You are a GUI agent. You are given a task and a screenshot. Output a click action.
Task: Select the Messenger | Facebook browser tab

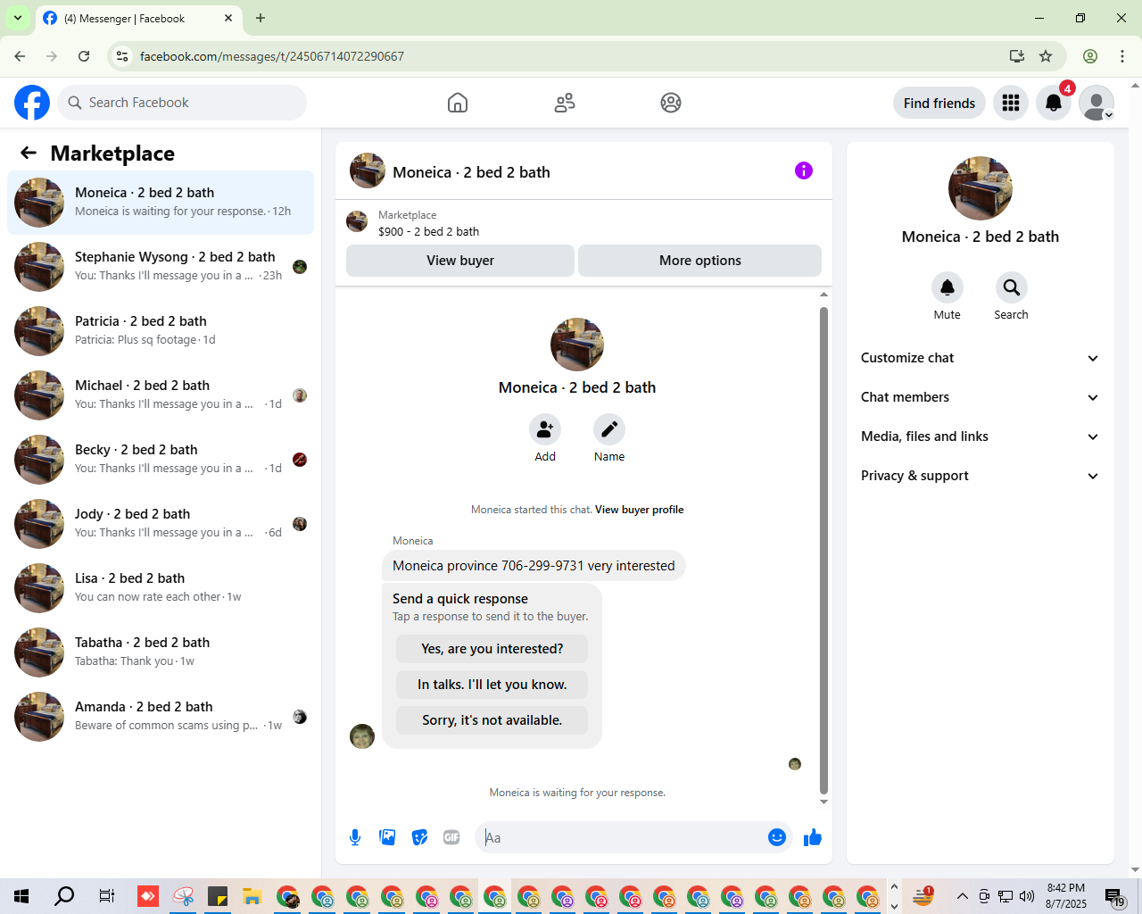tap(137, 19)
